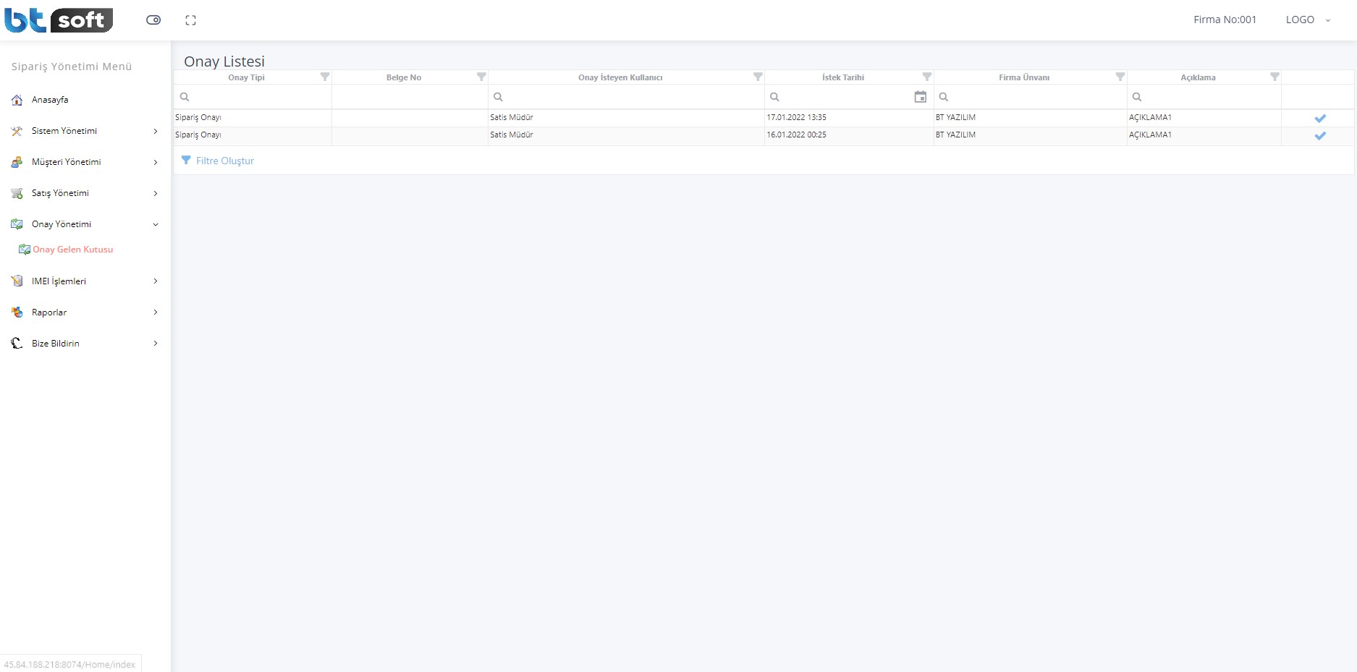Click the İstek Tarihi search magnifier
The width and height of the screenshot is (1357, 672).
coord(774,97)
